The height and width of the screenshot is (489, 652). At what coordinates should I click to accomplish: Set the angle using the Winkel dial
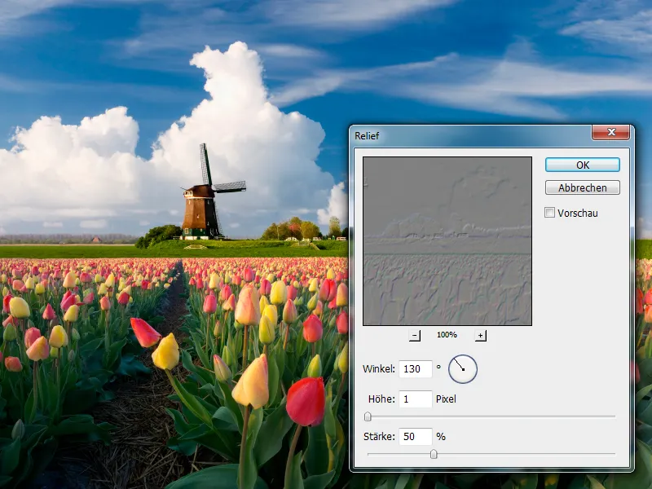[462, 369]
